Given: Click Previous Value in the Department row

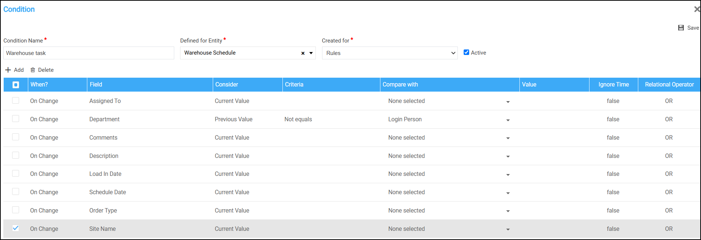Looking at the screenshot, I should point(233,119).
